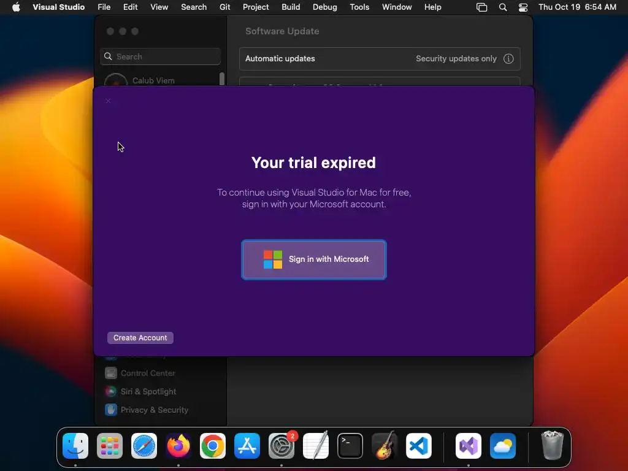Click the Siri & Spotlight sidebar icon
Image resolution: width=628 pixels, height=471 pixels.
(x=111, y=391)
